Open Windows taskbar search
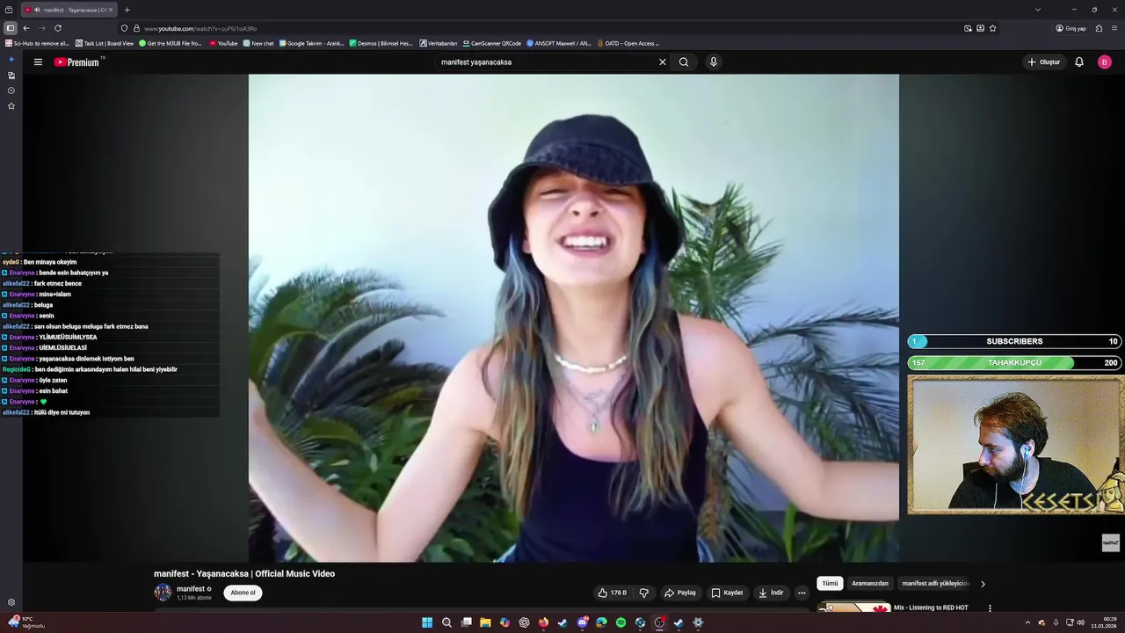This screenshot has width=1125, height=633. tap(446, 622)
